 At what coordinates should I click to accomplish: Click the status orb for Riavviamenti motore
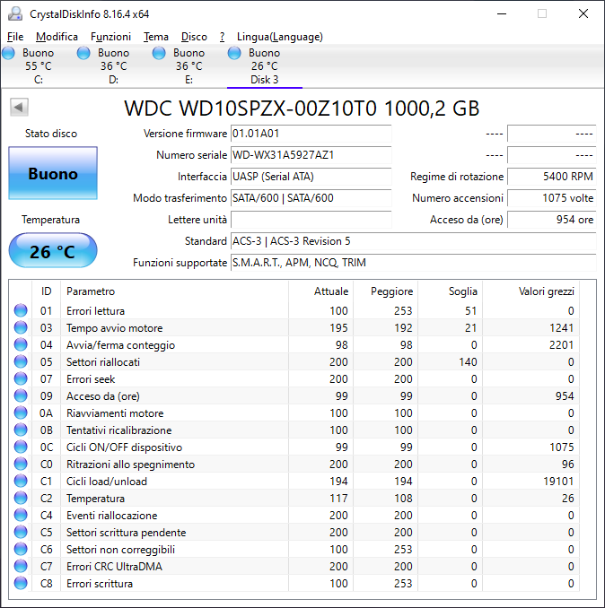click(21, 413)
